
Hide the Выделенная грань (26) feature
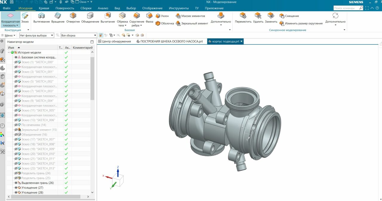click(16, 183)
